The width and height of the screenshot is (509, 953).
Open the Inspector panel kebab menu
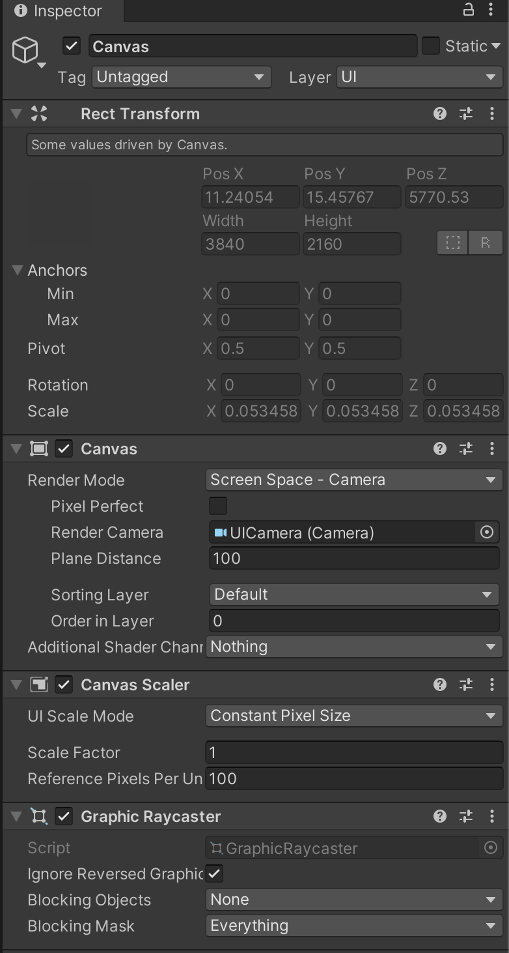pyautogui.click(x=491, y=10)
